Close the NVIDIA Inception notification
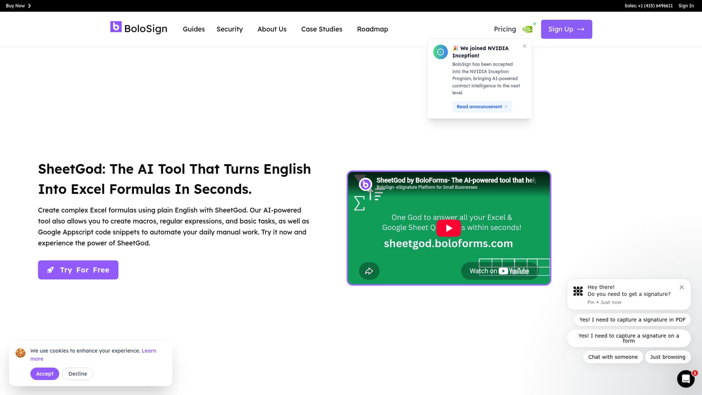Image resolution: width=702 pixels, height=395 pixels. (x=524, y=46)
